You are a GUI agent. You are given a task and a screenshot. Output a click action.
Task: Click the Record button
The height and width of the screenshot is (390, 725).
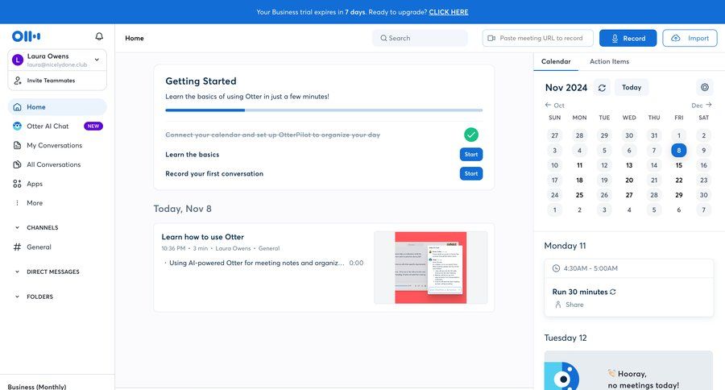pyautogui.click(x=628, y=38)
